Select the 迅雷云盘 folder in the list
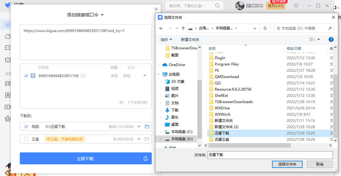 [222, 139]
